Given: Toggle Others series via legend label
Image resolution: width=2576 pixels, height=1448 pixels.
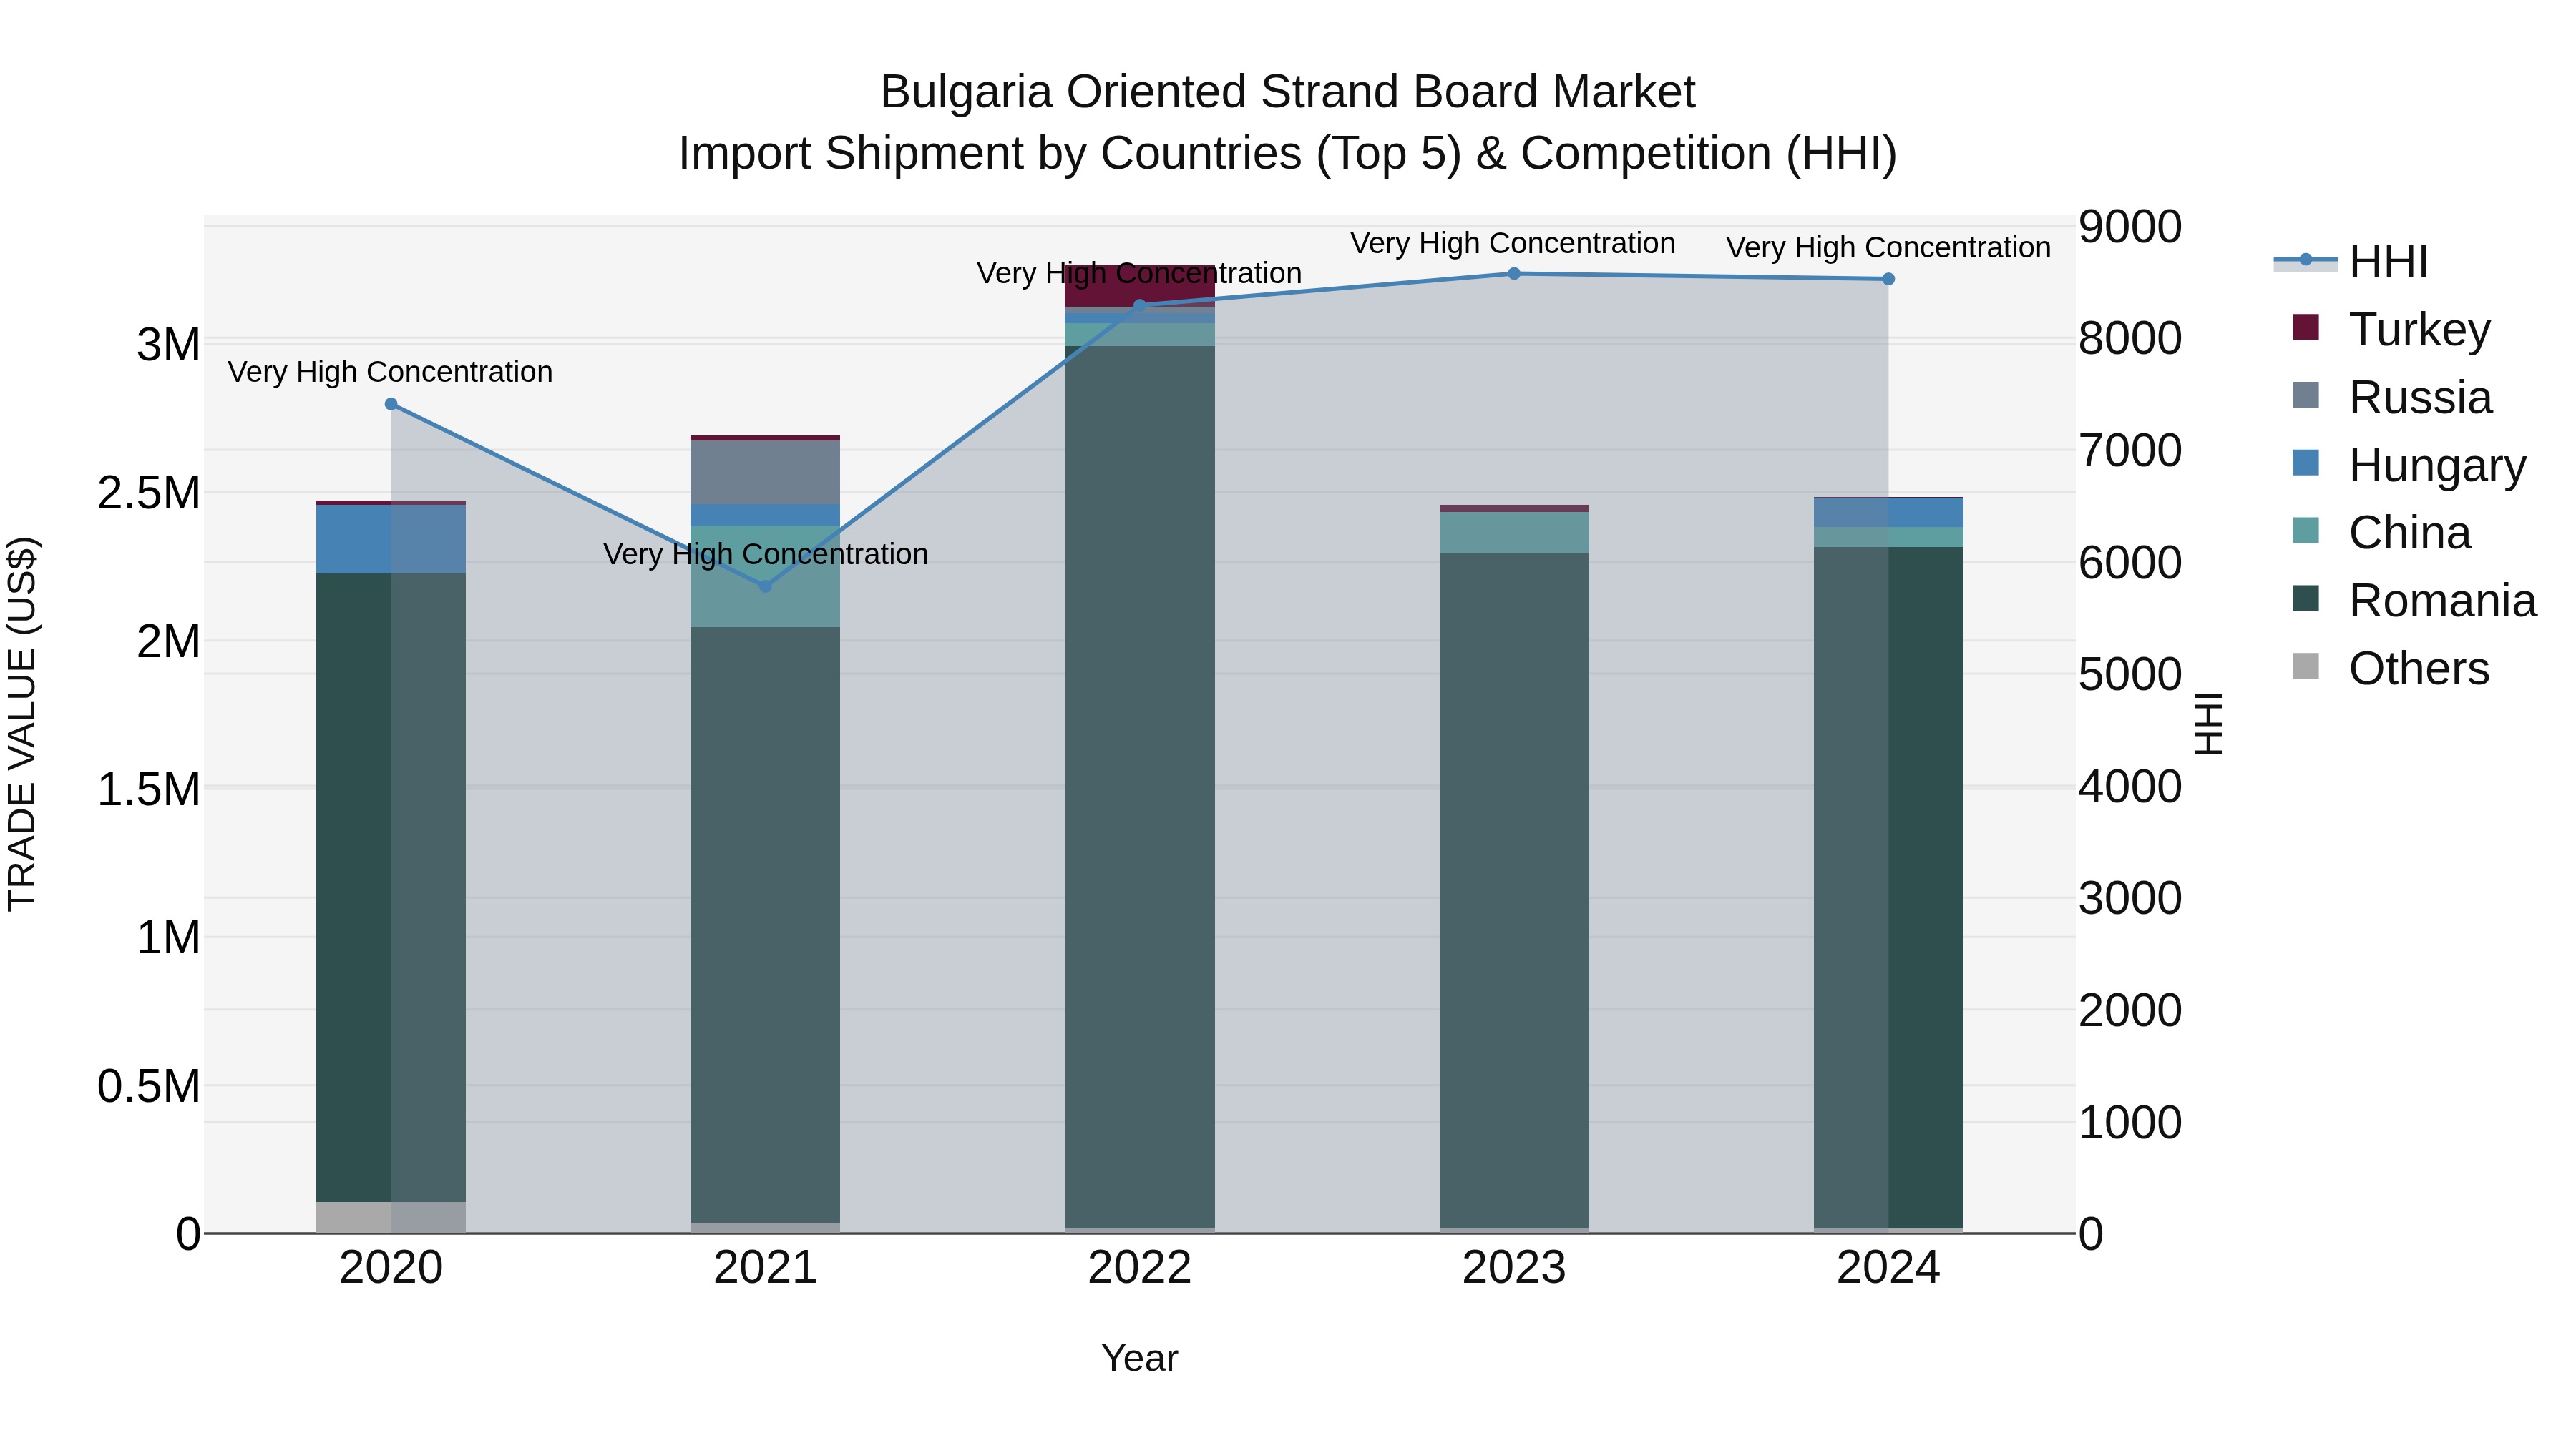Looking at the screenshot, I should 2419,669.
